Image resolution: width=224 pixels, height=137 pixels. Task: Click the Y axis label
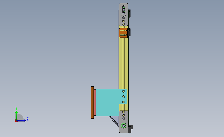pos(16,108)
